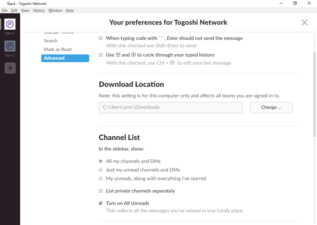This screenshot has height=225, width=317.
Task: Go to the Mark as Read preferences section
Action: pyautogui.click(x=58, y=49)
